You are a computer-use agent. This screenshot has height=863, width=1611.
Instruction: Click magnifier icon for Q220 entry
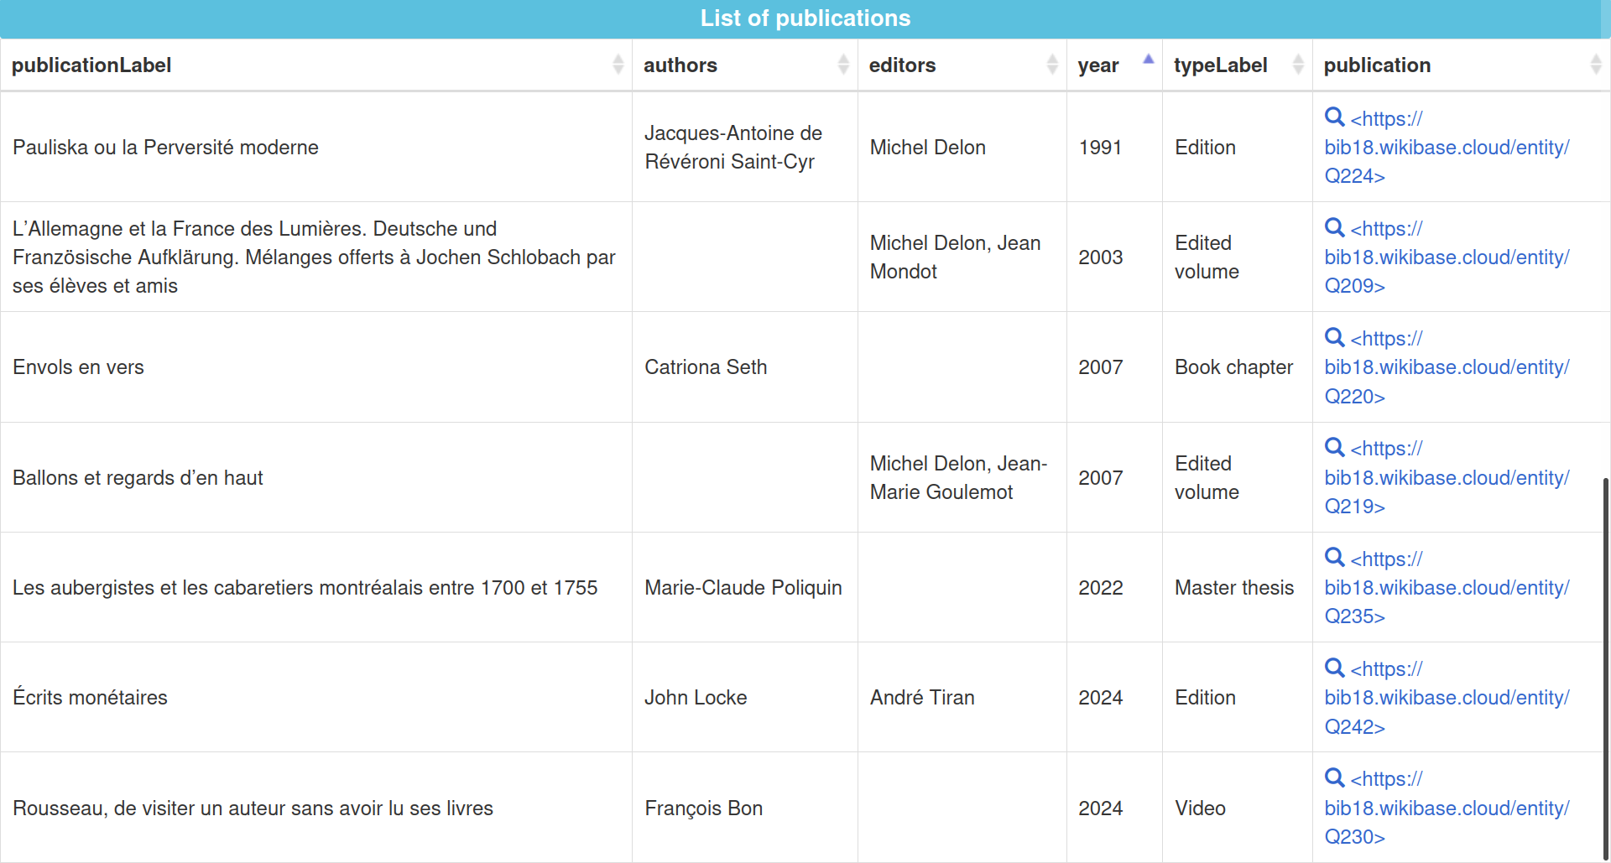[x=1334, y=337]
